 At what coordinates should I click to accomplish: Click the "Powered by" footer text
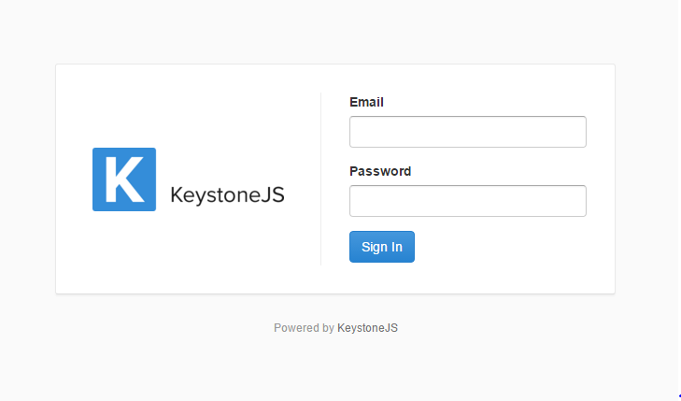pos(304,328)
